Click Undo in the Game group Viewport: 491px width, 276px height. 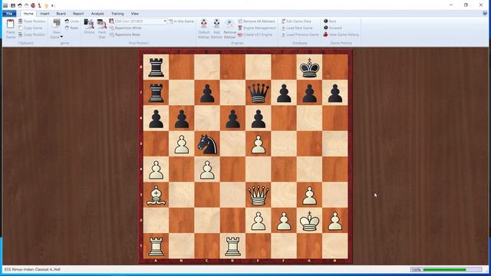click(71, 21)
